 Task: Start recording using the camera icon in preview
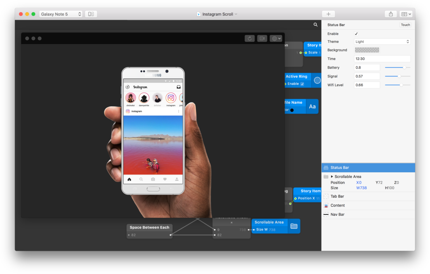[262, 38]
